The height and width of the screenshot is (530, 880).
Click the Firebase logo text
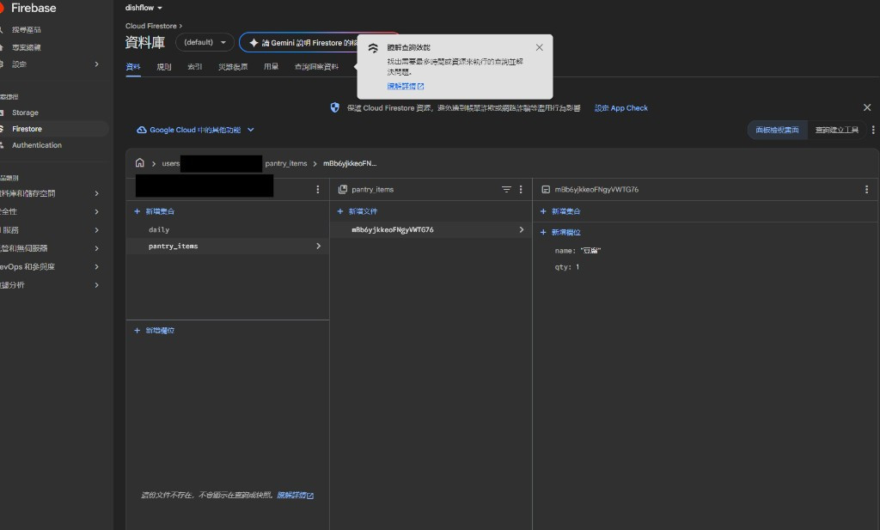pyautogui.click(x=34, y=8)
